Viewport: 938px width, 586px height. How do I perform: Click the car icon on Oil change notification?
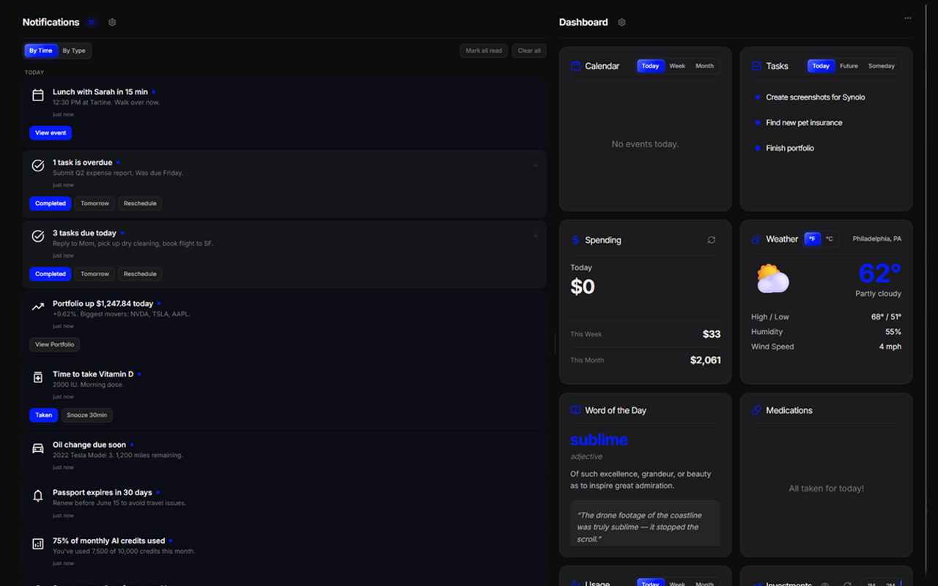tap(38, 448)
